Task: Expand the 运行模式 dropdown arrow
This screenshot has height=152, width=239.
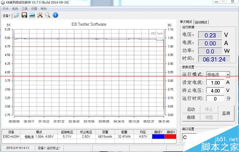Action: coord(228,75)
